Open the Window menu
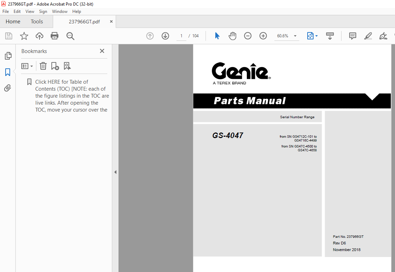 (x=60, y=11)
